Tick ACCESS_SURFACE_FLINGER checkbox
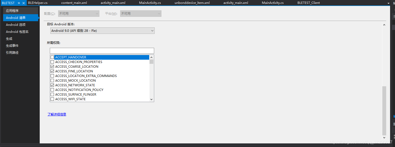Image resolution: width=395 pixels, height=147 pixels. pyautogui.click(x=52, y=94)
